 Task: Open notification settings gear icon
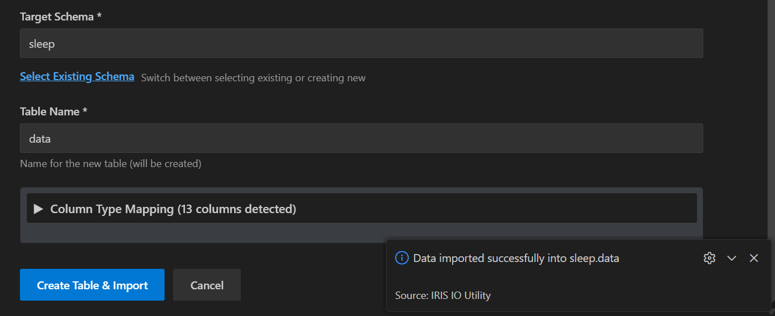coord(709,258)
